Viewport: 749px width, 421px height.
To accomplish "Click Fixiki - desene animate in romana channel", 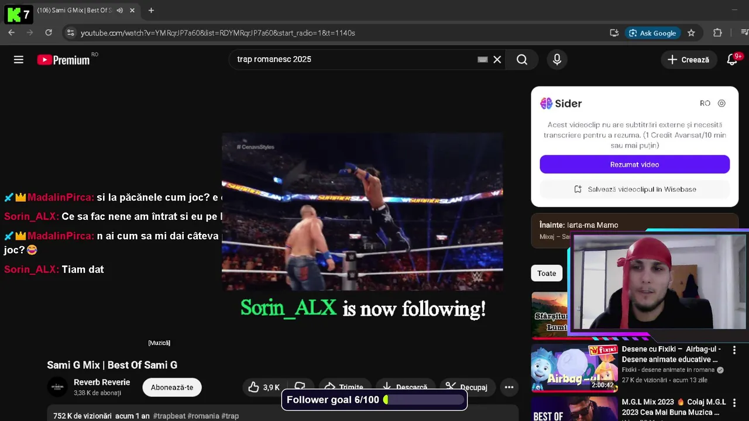I will coord(668,370).
